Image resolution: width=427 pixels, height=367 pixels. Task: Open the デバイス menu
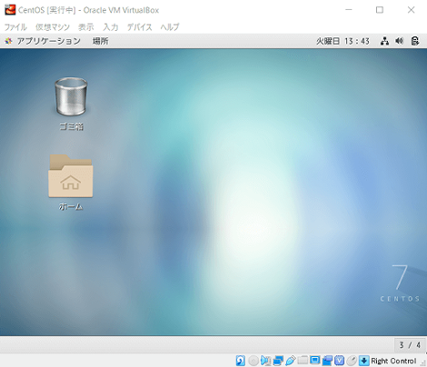pos(139,27)
